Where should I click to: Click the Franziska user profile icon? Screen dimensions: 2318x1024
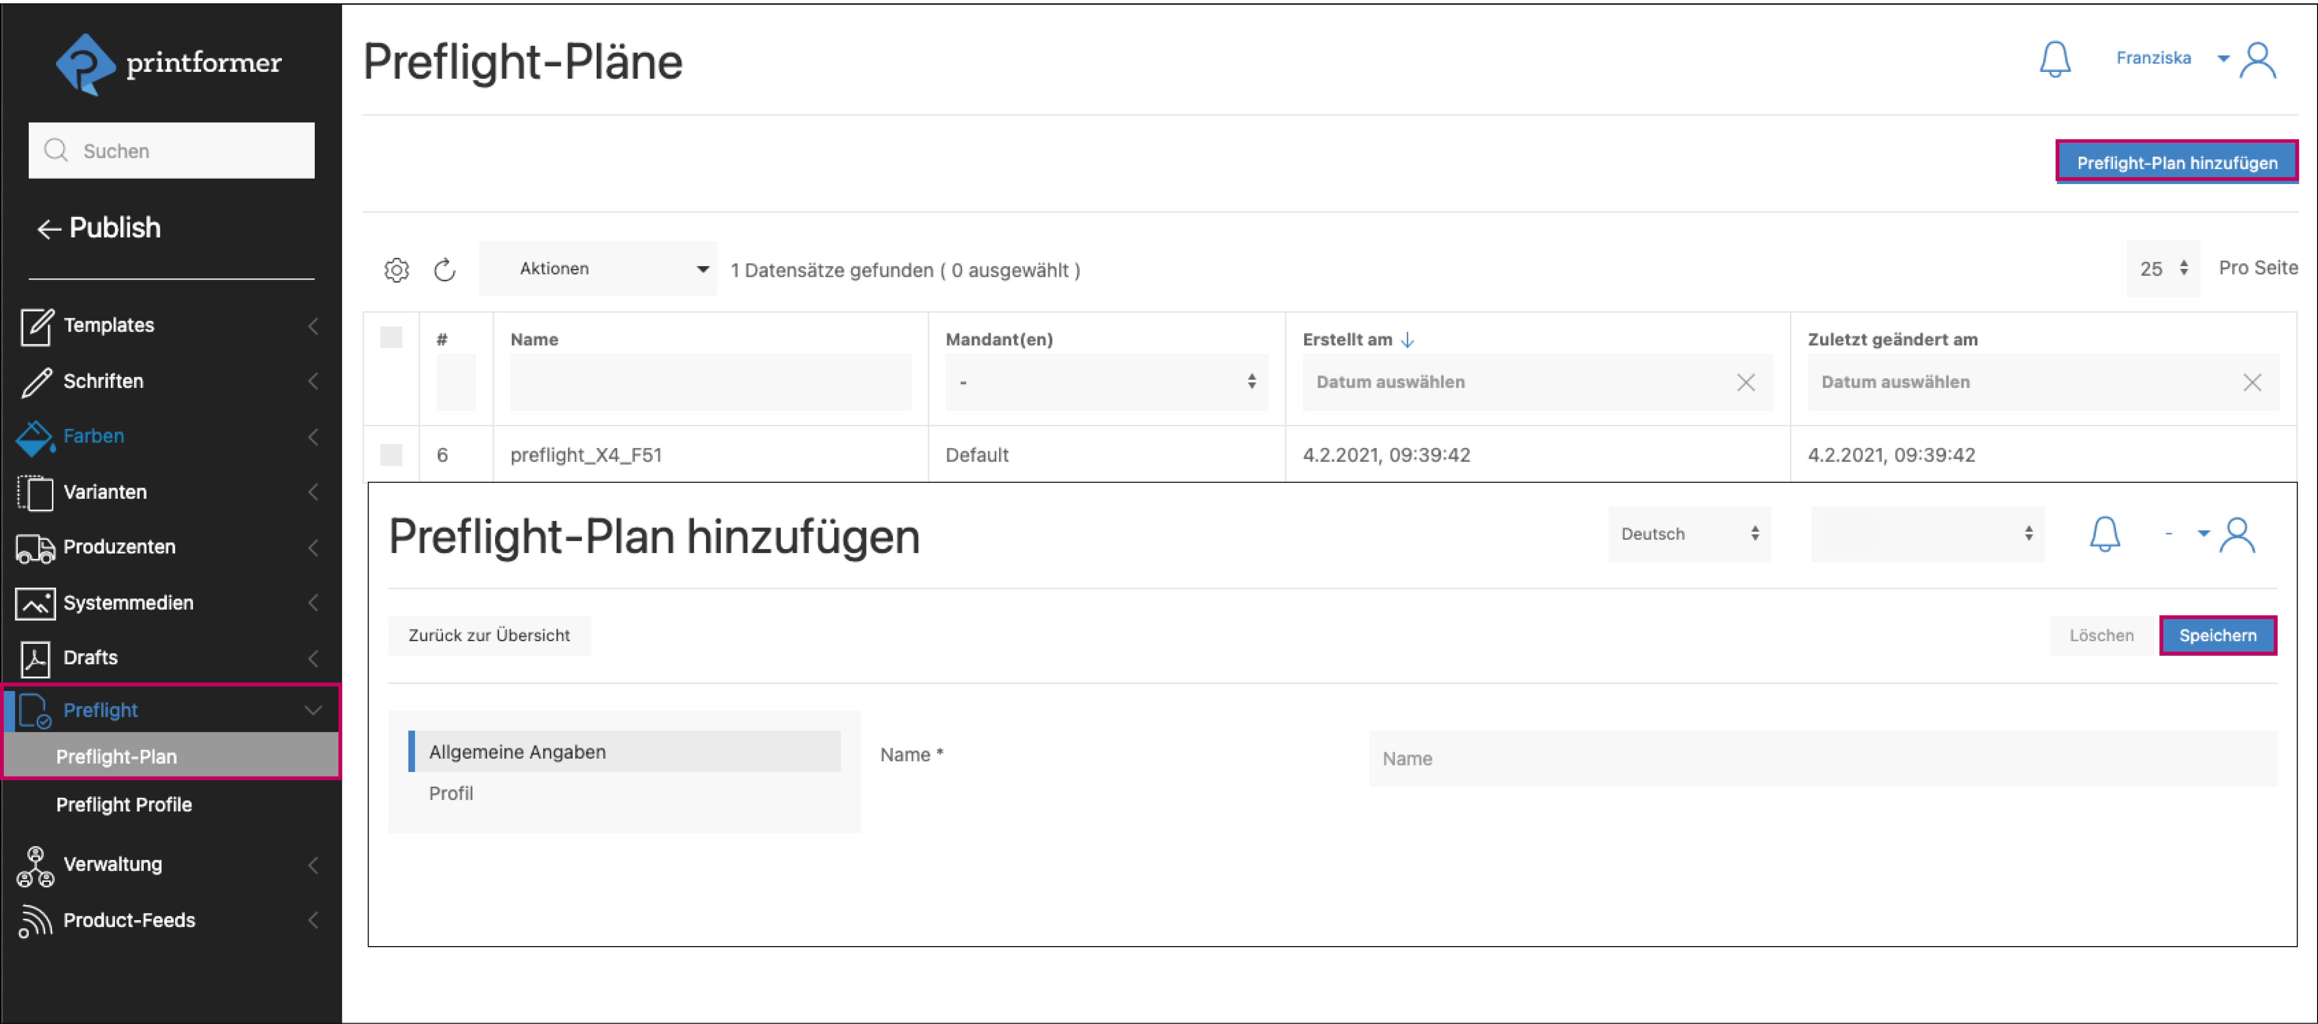[x=2257, y=61]
